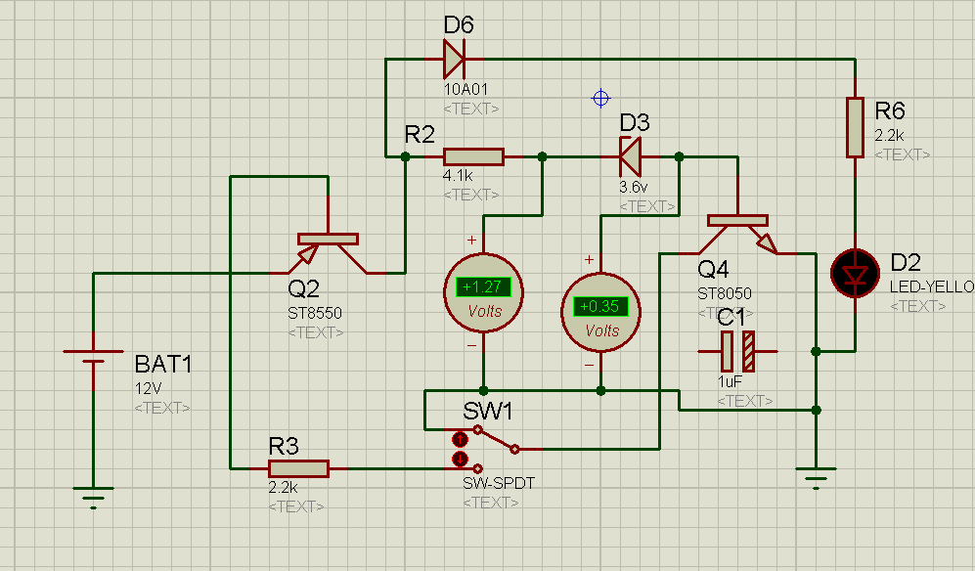Click the 4.1k resistor value
Image resolution: width=975 pixels, height=571 pixels.
pyautogui.click(x=459, y=175)
